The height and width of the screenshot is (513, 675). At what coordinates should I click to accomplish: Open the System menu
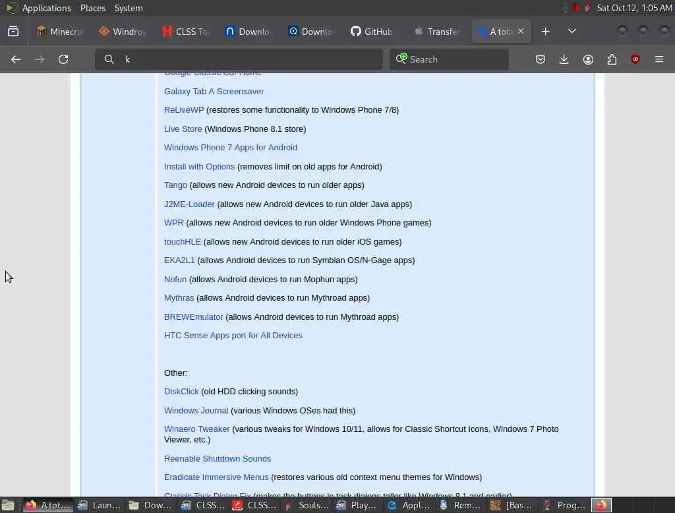[129, 8]
